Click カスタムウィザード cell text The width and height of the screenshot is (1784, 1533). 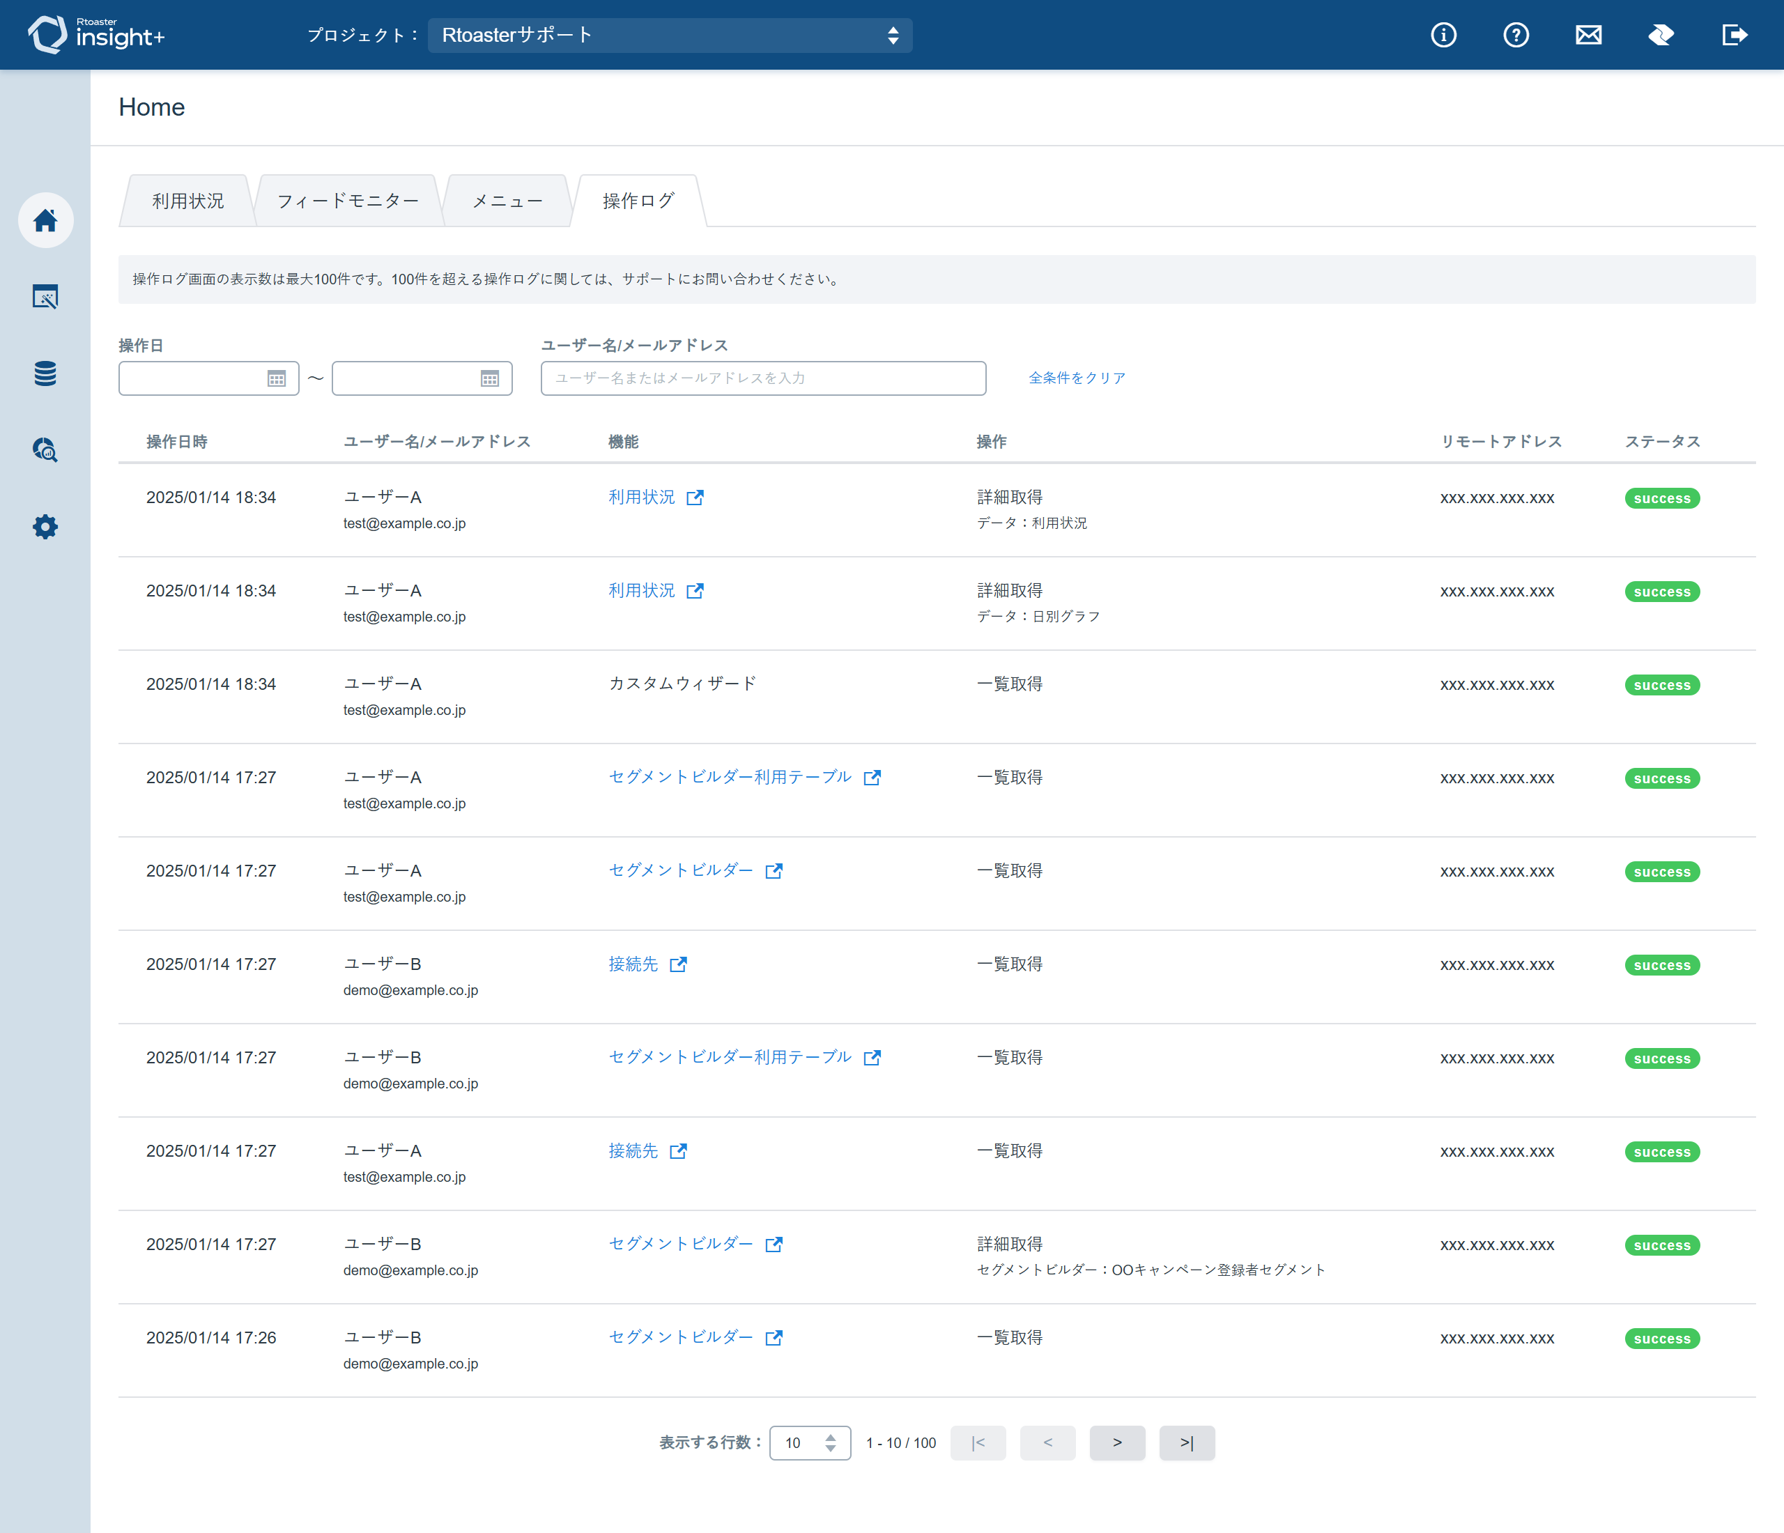pos(682,684)
